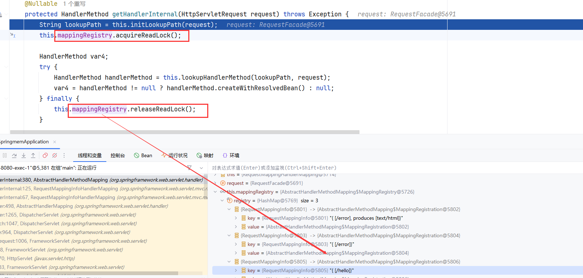Click the thread filter funnel icon
Screen dimensions: 583x278
(x=189, y=168)
